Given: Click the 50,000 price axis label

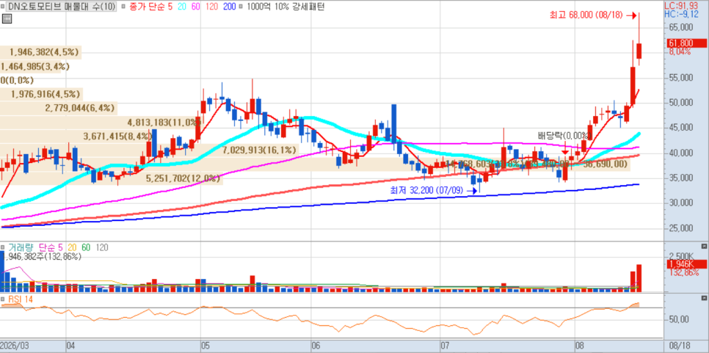Looking at the screenshot, I should (x=680, y=103).
